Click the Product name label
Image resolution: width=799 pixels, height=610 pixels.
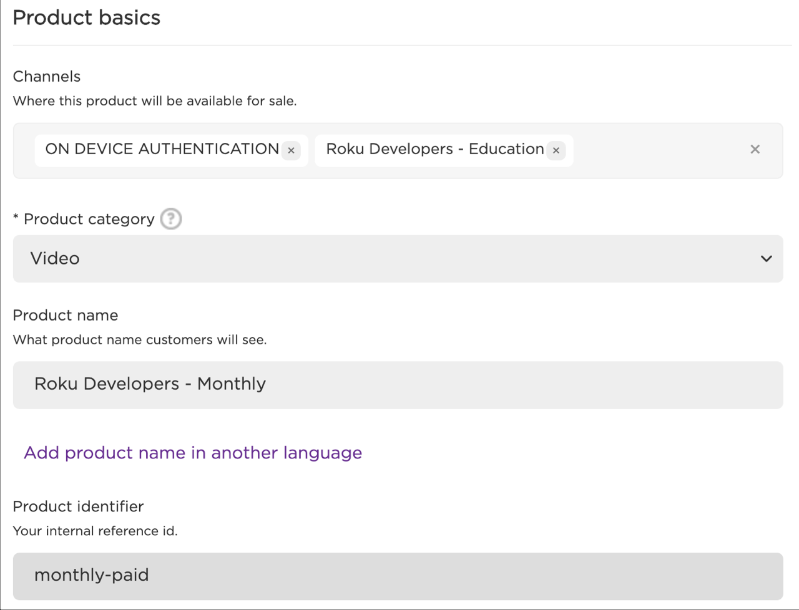click(x=66, y=316)
